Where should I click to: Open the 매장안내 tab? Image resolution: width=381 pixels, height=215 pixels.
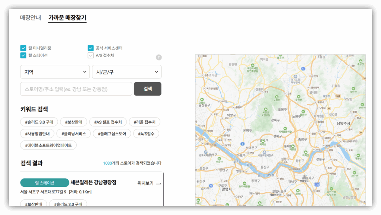(x=31, y=18)
